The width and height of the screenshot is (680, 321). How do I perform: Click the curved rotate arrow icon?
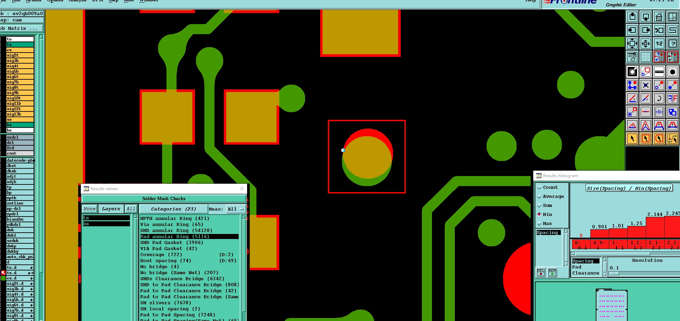659,98
